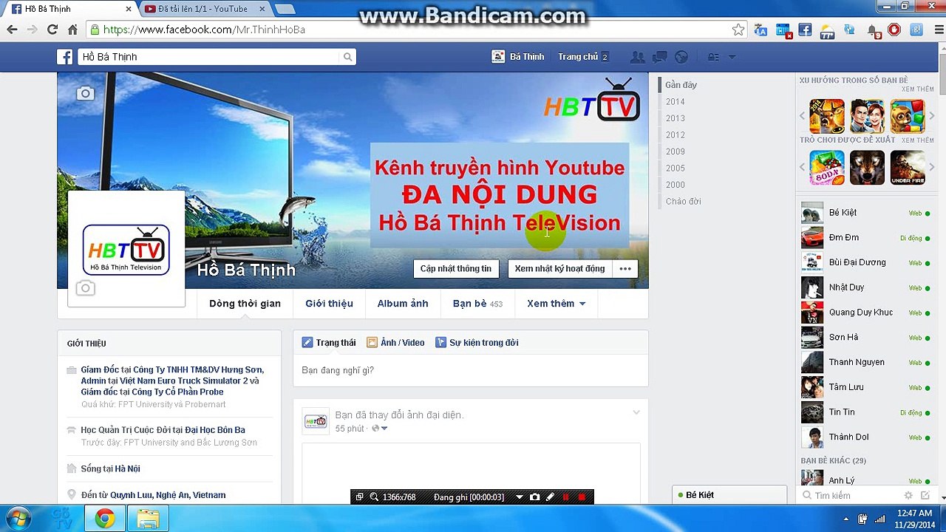
Task: Click Cập nhật thông tin button
Action: point(456,269)
